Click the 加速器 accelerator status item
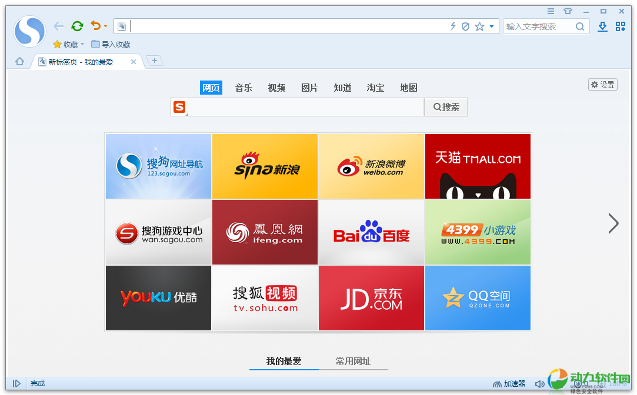The width and height of the screenshot is (637, 395). [x=509, y=384]
